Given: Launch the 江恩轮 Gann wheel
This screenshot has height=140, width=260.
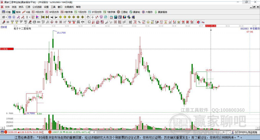Looking at the screenshot, I should point(122,12).
